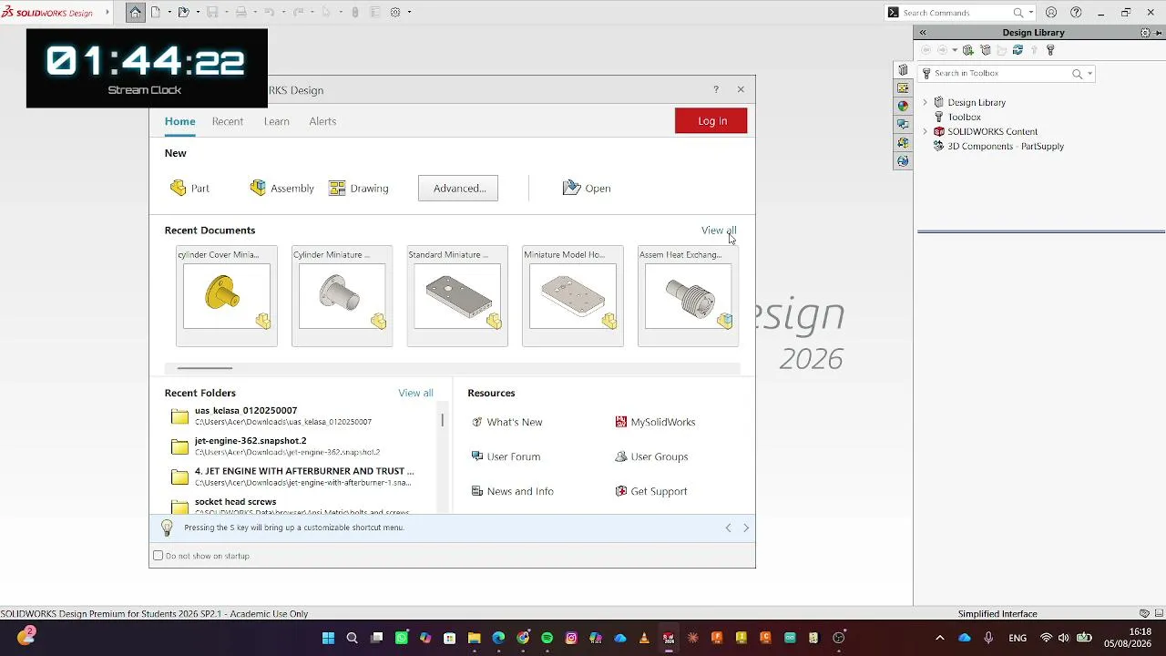Click Open in the Welcome dialog
The image size is (1166, 656).
point(587,189)
